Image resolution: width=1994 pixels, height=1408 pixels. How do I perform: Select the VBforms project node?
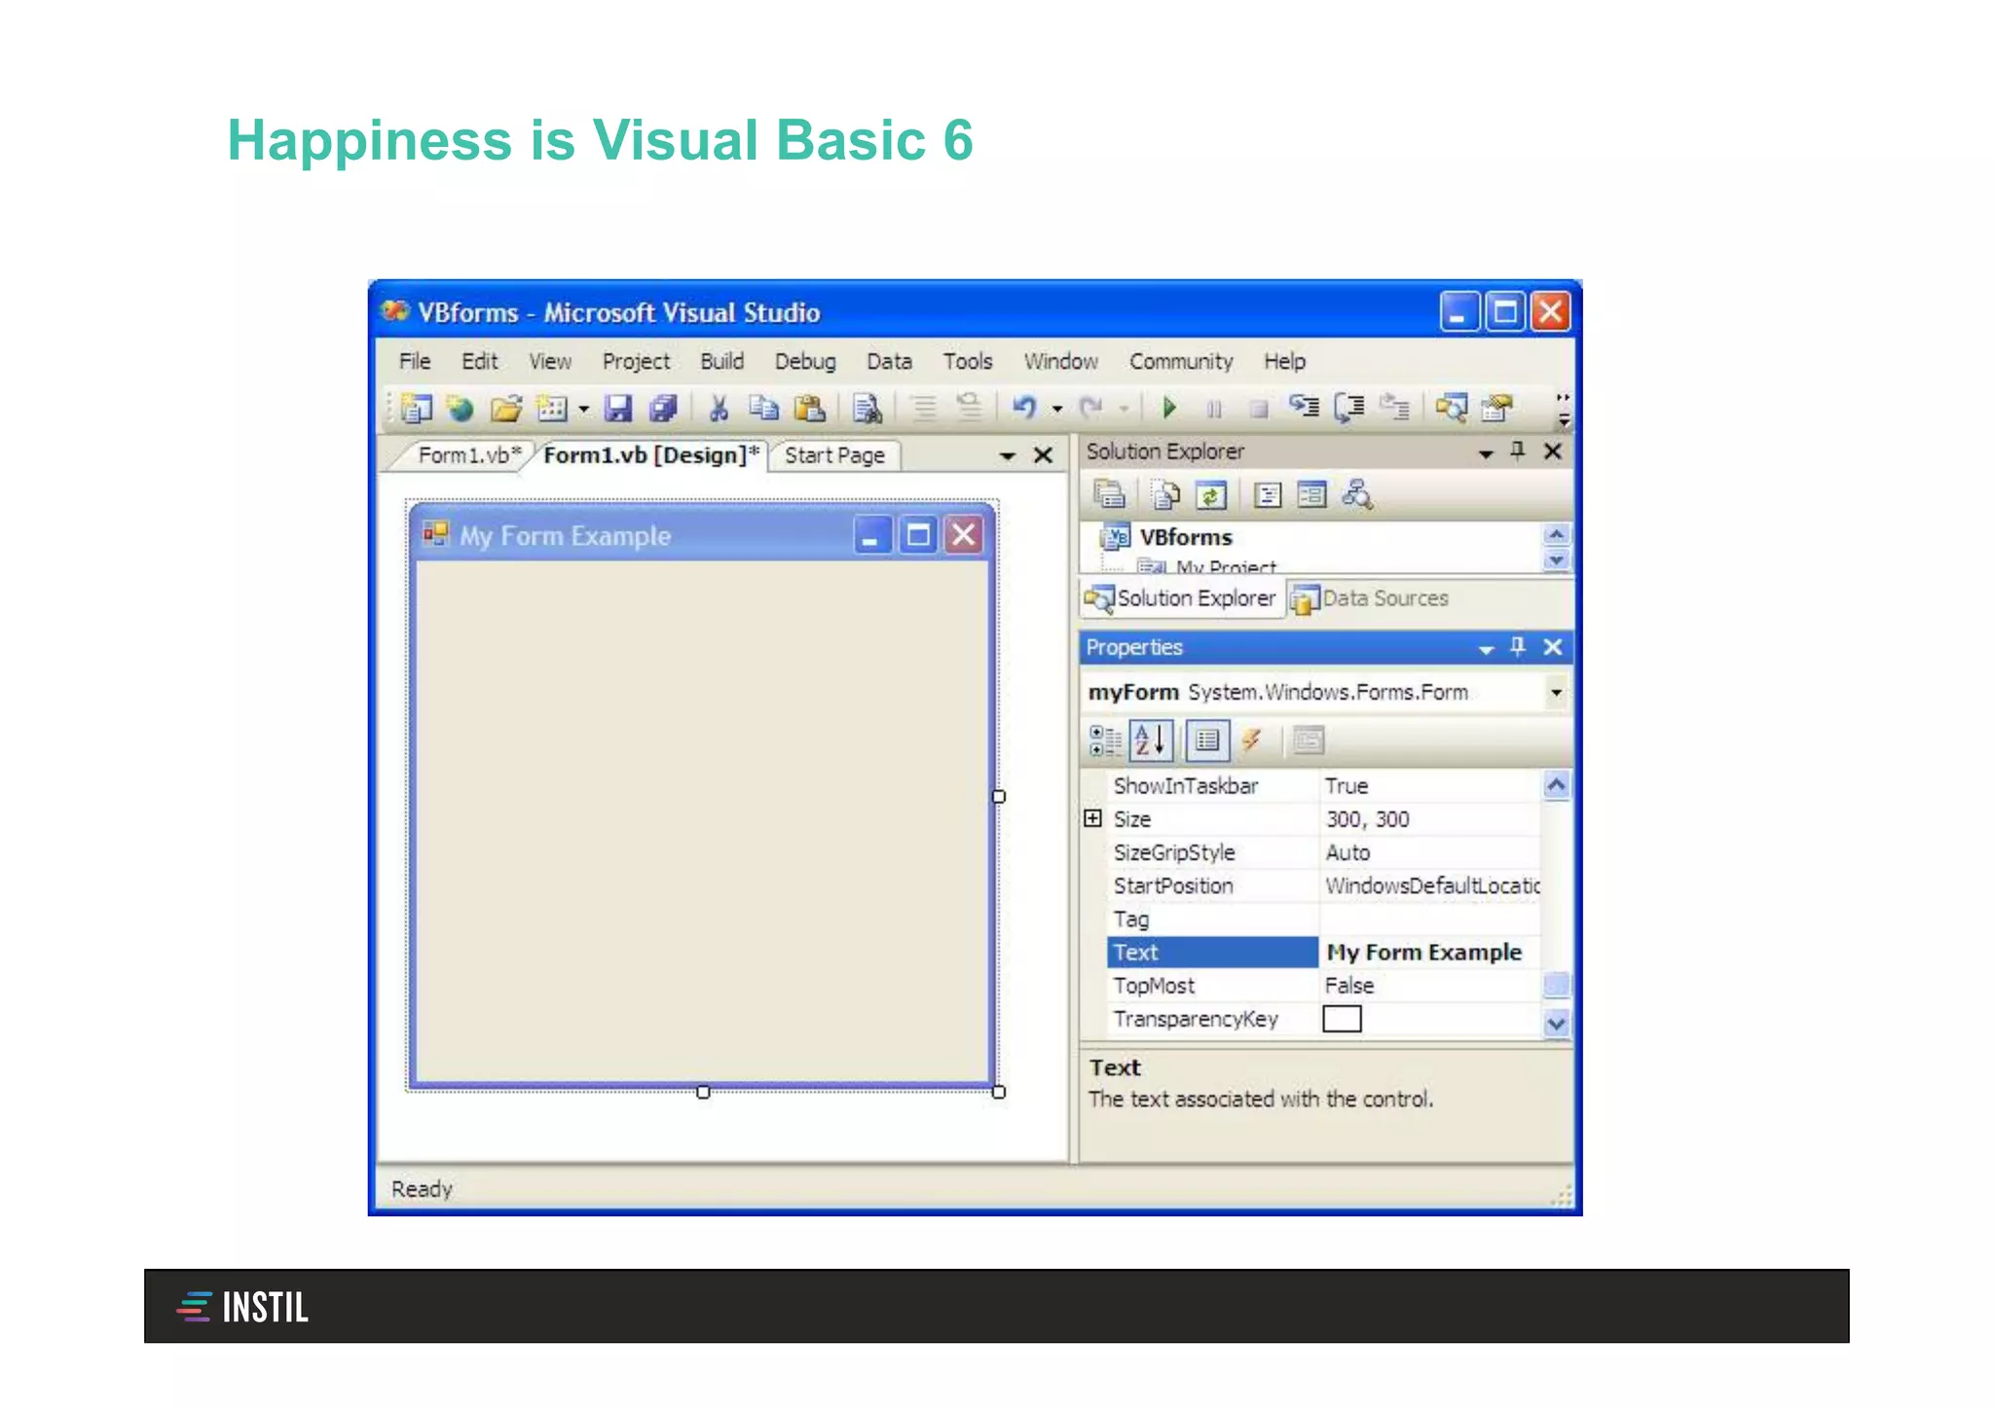click(x=1185, y=537)
